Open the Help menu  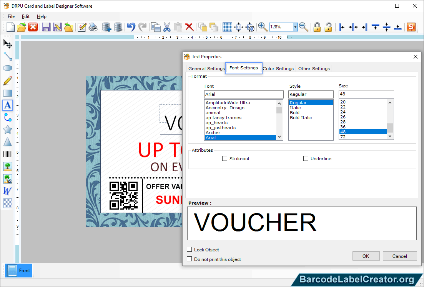tap(42, 16)
